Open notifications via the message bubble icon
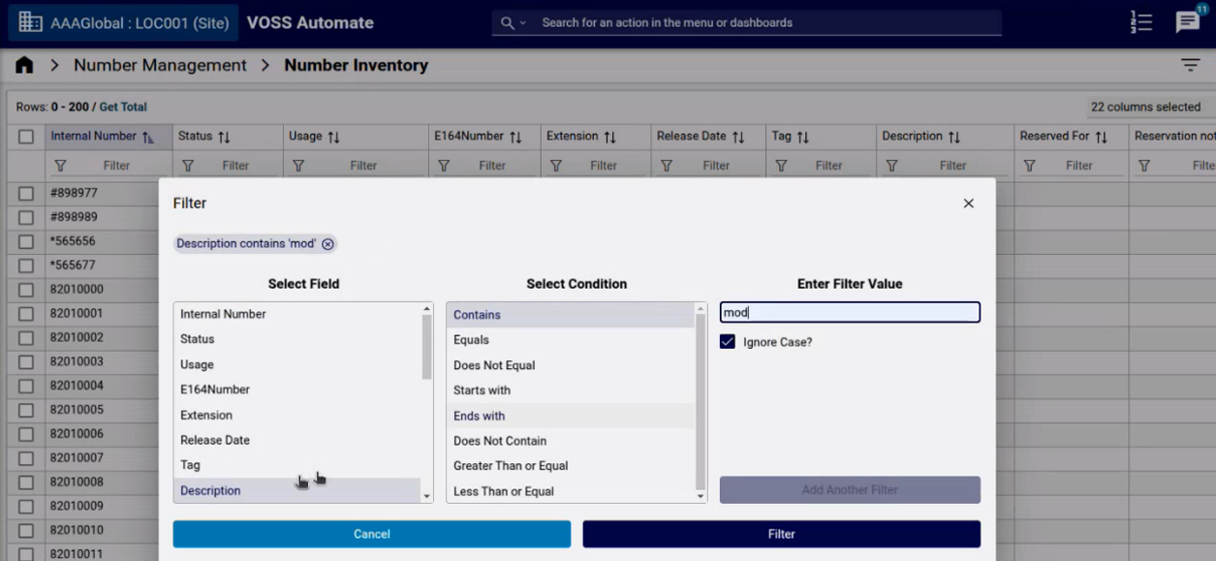The image size is (1216, 561). click(x=1187, y=21)
